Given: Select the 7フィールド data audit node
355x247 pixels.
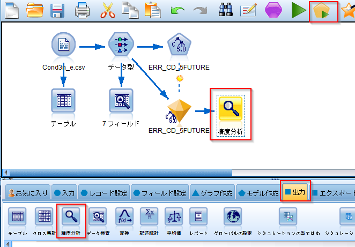Looking at the screenshot, I should tap(121, 100).
